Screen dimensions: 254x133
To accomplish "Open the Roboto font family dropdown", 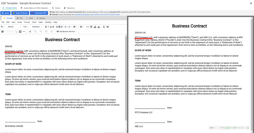I will tap(14, 27).
